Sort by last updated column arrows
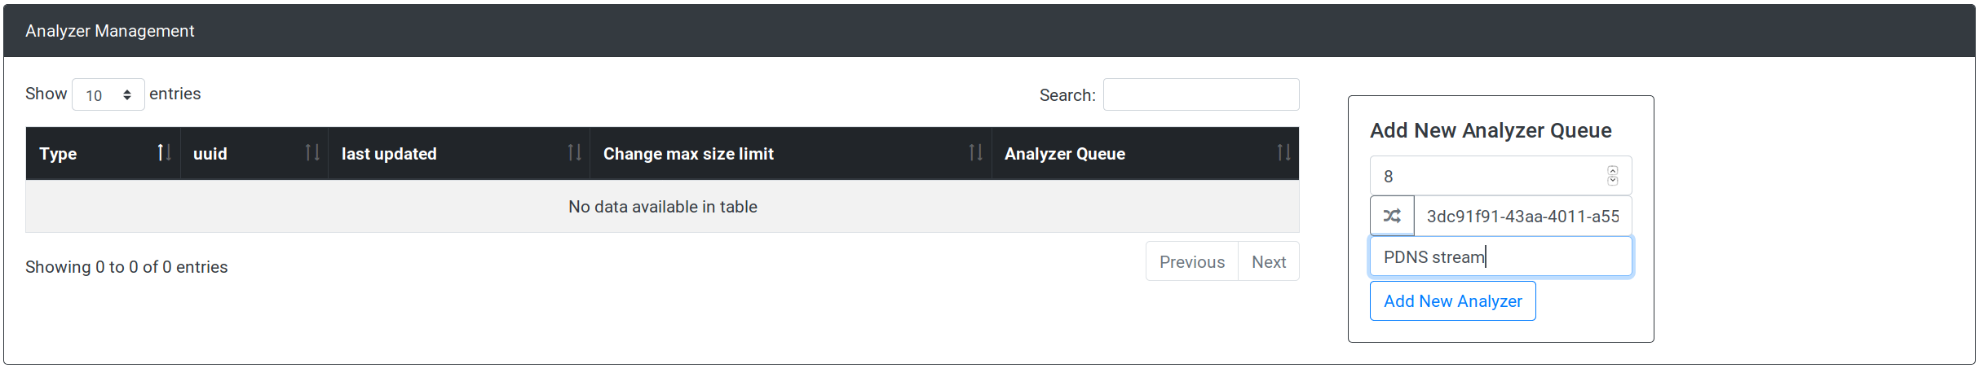 575,152
